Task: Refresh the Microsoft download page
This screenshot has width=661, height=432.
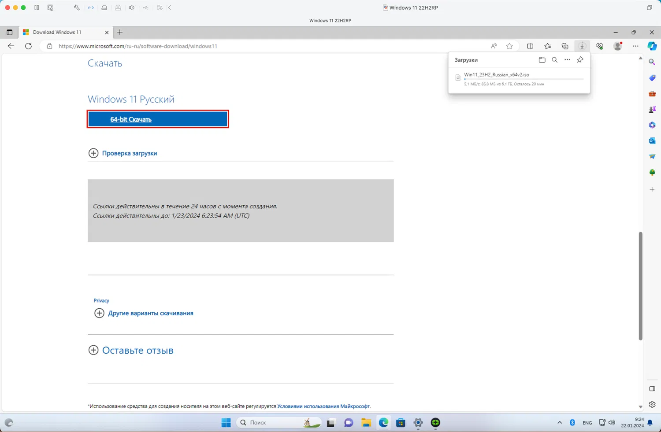Action: pyautogui.click(x=28, y=46)
